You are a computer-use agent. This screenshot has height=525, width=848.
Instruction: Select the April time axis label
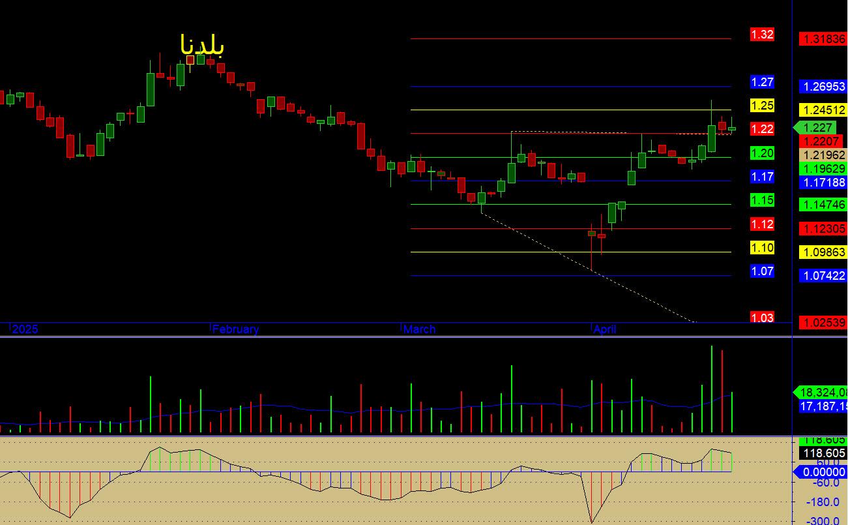605,329
